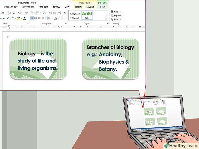Click the Find button
This screenshot has width=199, height=149.
(x=114, y=12)
